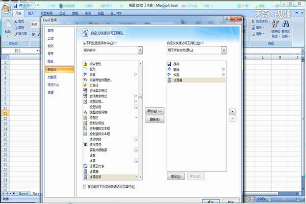Click the 删除(R) remove button
This screenshot has height=204, width=306.
pos(155,119)
